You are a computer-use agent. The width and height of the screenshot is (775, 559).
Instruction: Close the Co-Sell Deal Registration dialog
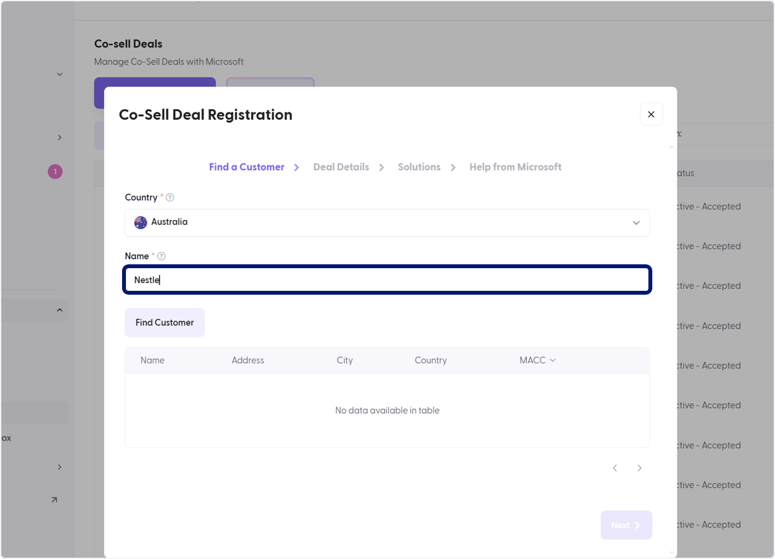(x=651, y=114)
